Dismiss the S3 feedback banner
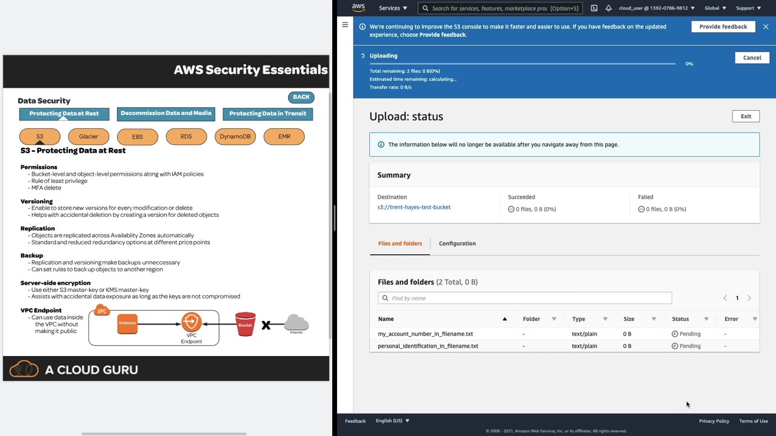The width and height of the screenshot is (776, 436). pyautogui.click(x=766, y=27)
